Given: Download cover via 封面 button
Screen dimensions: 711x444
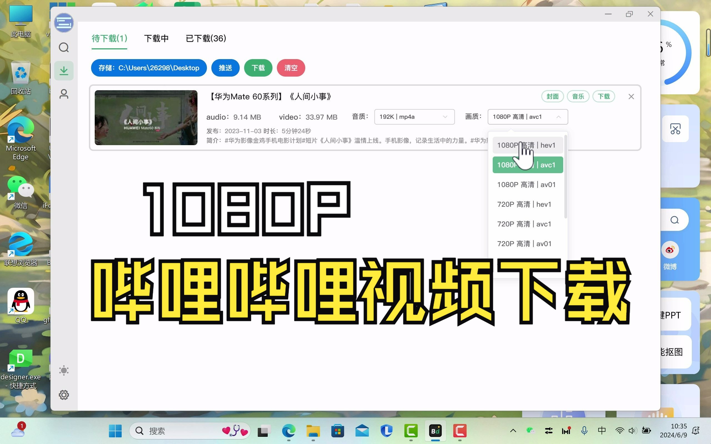Looking at the screenshot, I should 553,96.
